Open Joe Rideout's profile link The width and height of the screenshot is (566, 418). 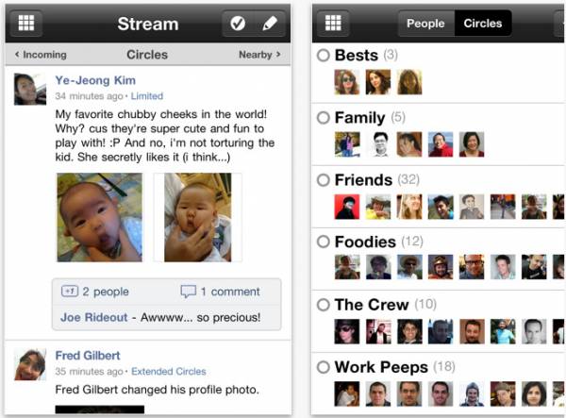point(93,317)
